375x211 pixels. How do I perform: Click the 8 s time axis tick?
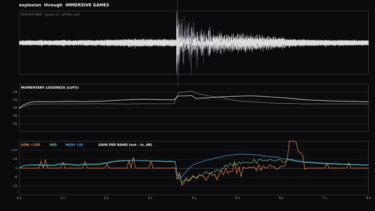coord(369,198)
